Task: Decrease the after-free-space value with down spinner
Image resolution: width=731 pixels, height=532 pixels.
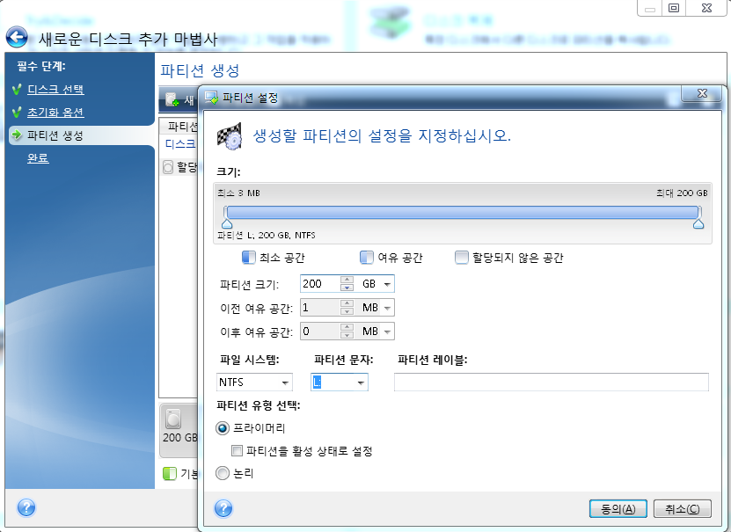Action: click(347, 335)
